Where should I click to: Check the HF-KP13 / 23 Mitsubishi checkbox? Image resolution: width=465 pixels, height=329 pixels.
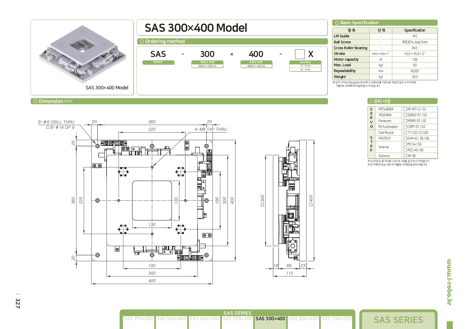tap(405, 109)
